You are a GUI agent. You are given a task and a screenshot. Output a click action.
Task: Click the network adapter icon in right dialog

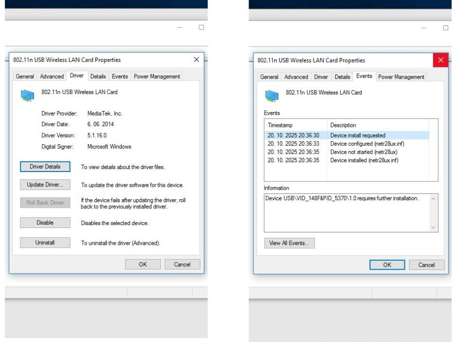272,95
